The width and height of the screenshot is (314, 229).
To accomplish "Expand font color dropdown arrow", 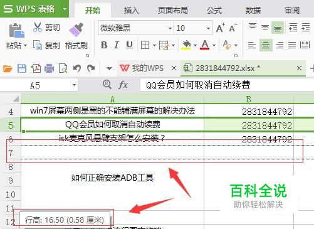I will coord(214,45).
